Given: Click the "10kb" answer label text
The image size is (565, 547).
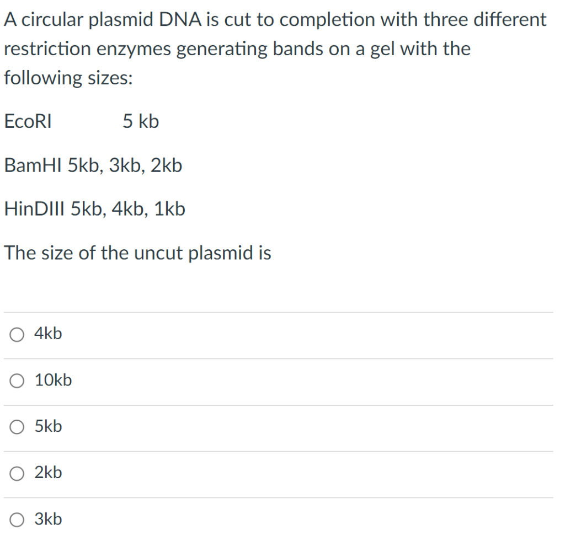Looking at the screenshot, I should click(53, 380).
